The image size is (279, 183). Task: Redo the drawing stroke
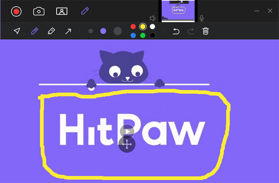click(191, 31)
